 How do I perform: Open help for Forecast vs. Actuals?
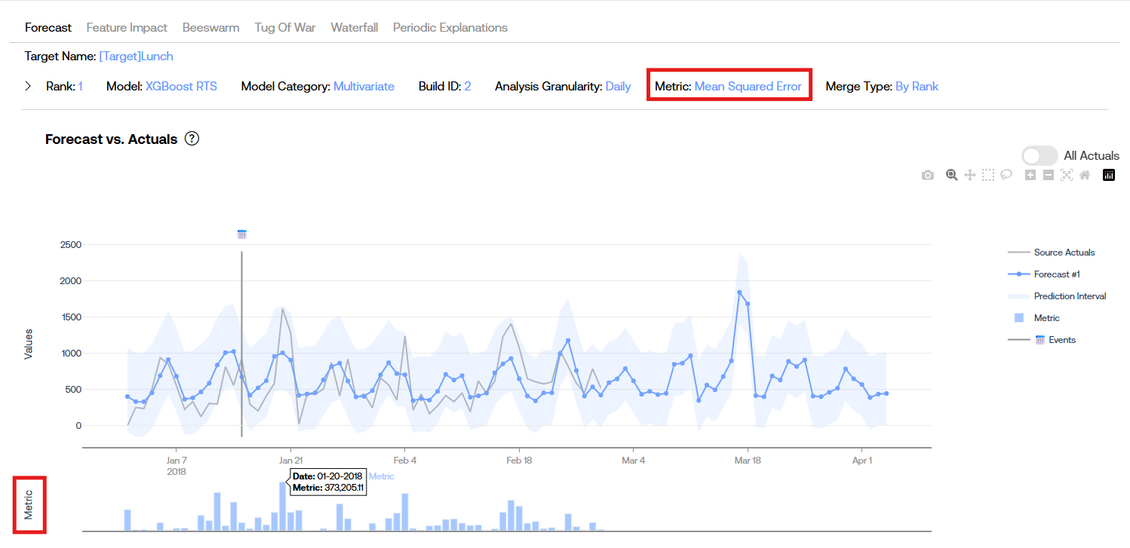(192, 139)
